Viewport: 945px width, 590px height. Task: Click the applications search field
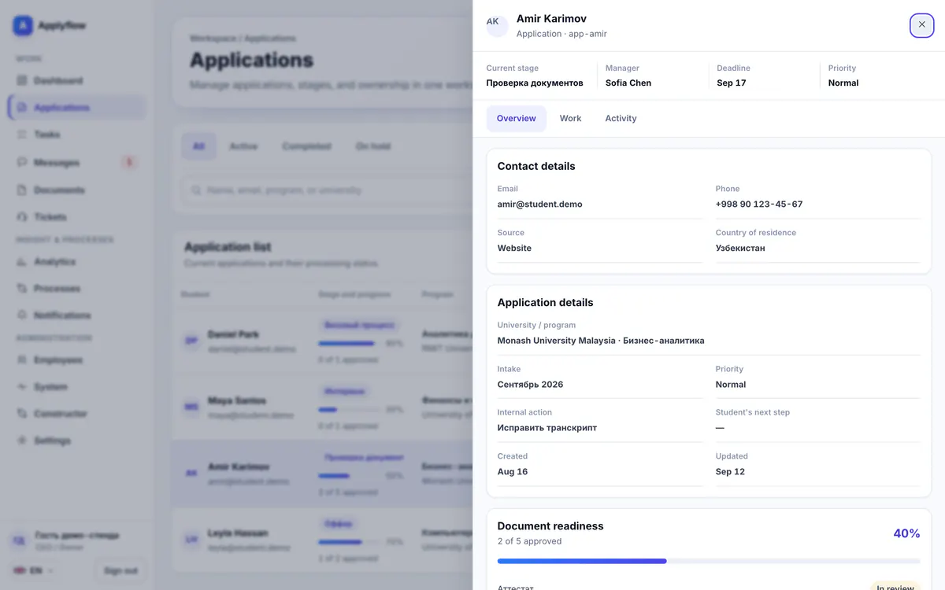(327, 190)
